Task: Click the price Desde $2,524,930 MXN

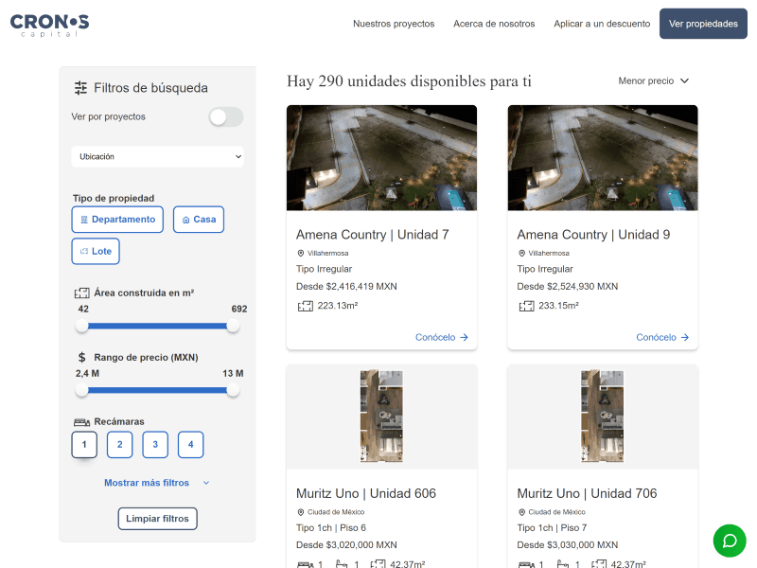Action: coord(567,287)
